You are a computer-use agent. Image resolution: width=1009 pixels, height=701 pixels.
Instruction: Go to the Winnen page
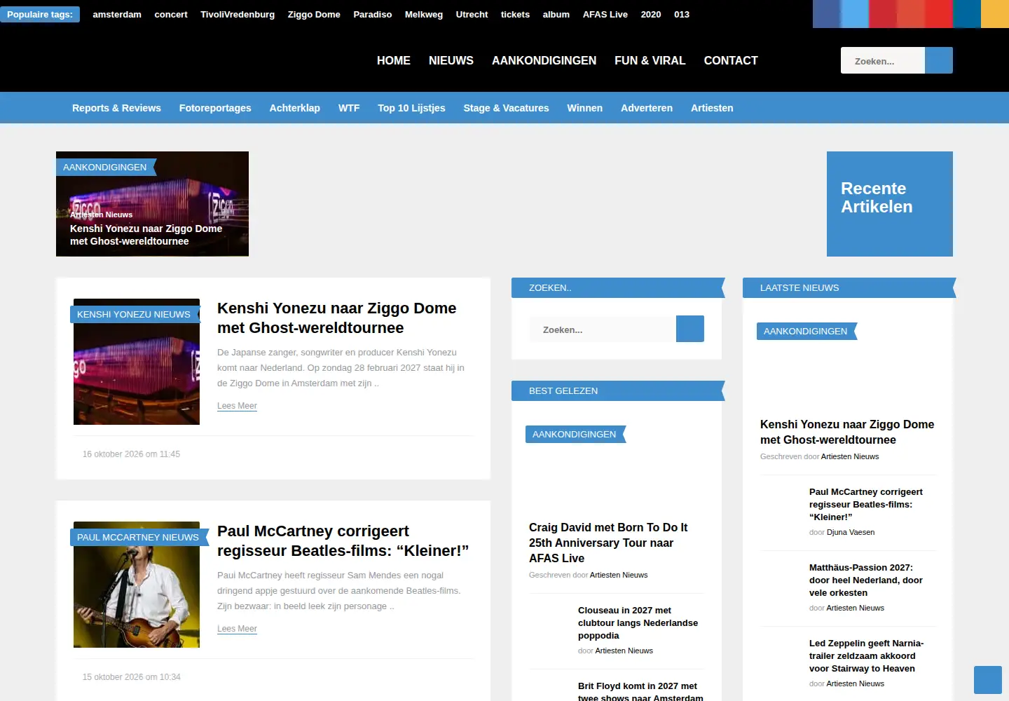tap(584, 108)
